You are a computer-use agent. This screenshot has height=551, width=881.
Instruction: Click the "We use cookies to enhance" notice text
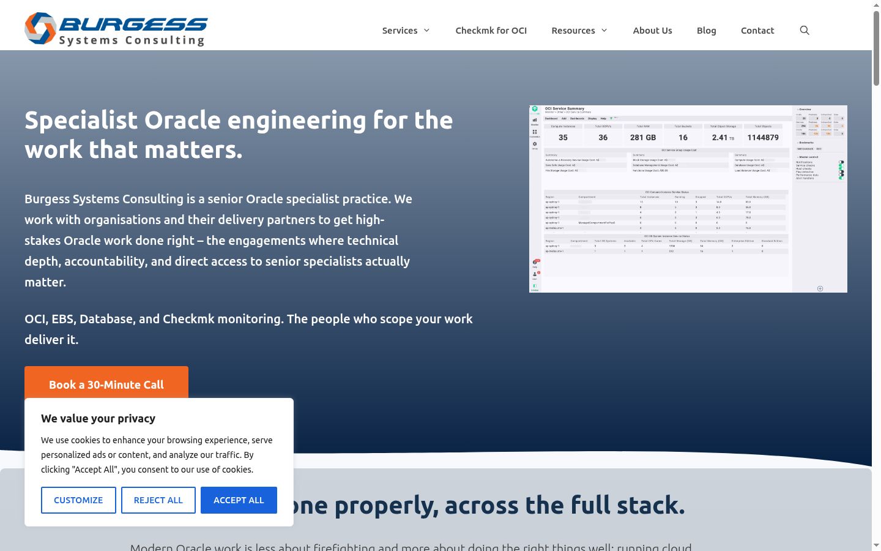tap(157, 455)
